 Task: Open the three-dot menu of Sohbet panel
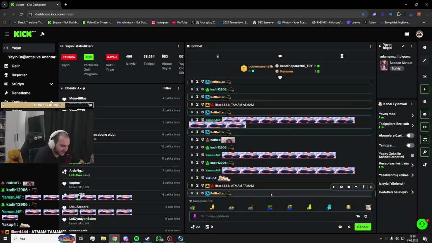370,46
